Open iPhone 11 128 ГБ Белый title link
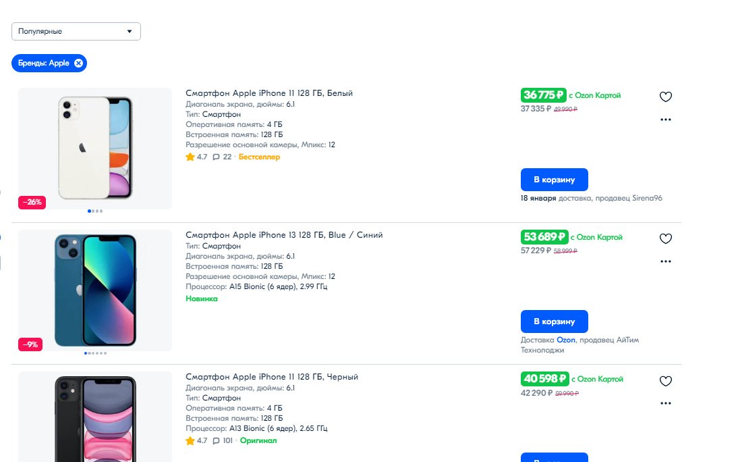This screenshot has width=736, height=462. tap(269, 93)
